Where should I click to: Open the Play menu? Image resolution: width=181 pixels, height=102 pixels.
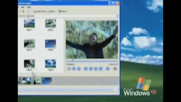pos(23,7)
